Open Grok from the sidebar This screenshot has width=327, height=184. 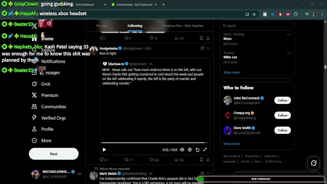click(41, 84)
